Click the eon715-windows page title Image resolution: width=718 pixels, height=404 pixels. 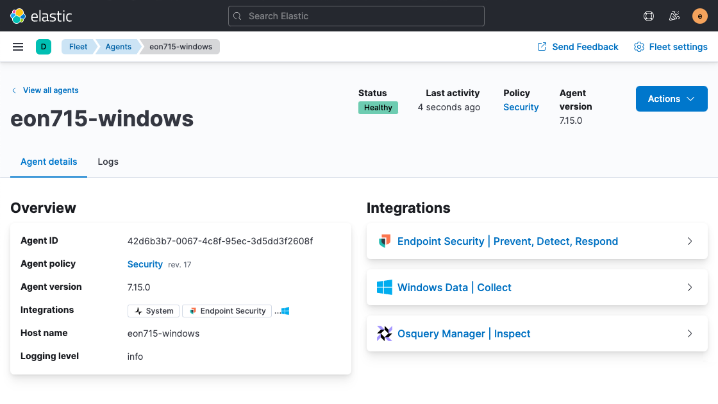[102, 119]
